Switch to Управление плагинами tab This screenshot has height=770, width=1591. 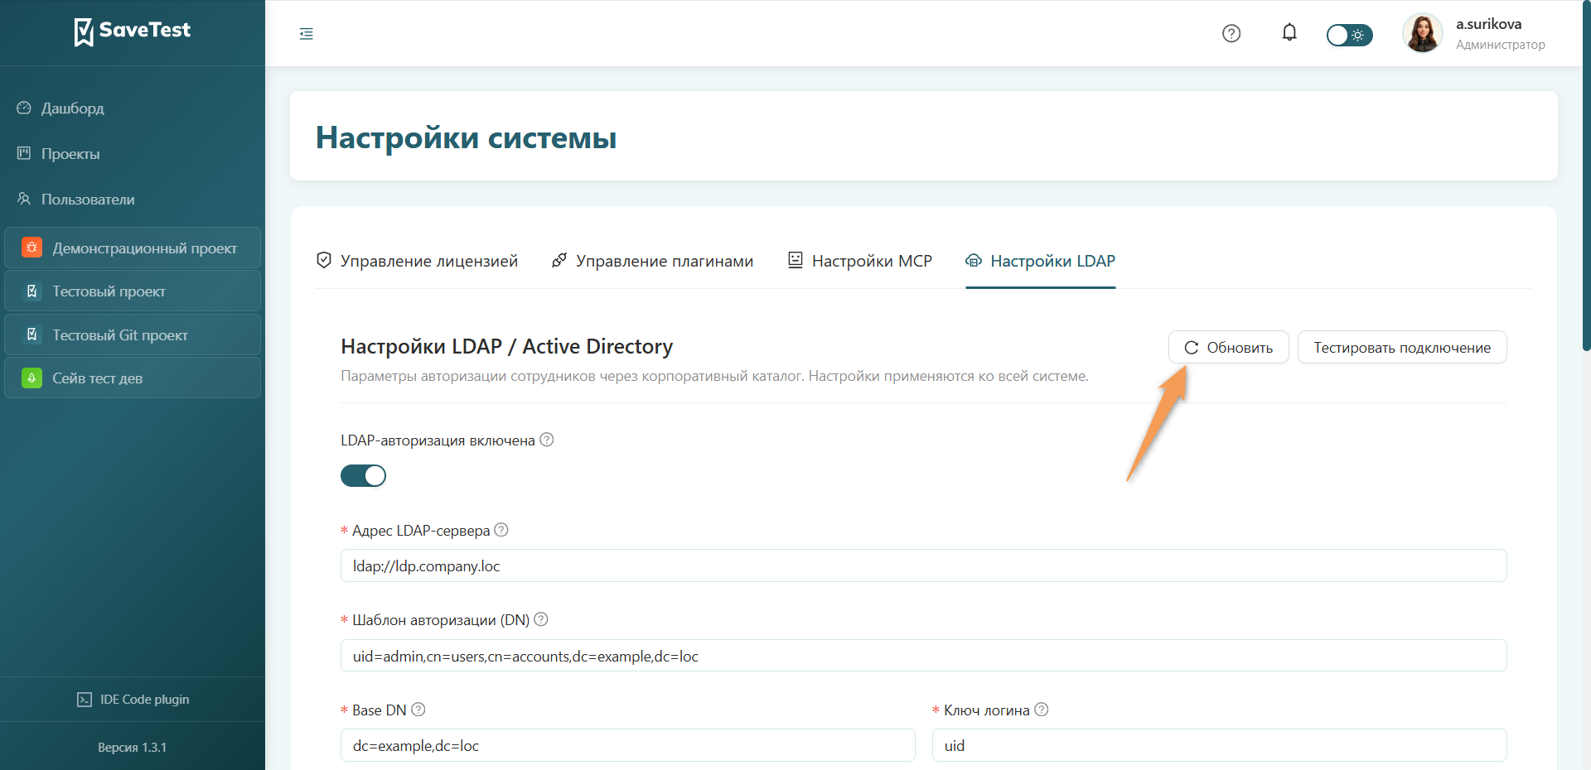click(x=652, y=261)
